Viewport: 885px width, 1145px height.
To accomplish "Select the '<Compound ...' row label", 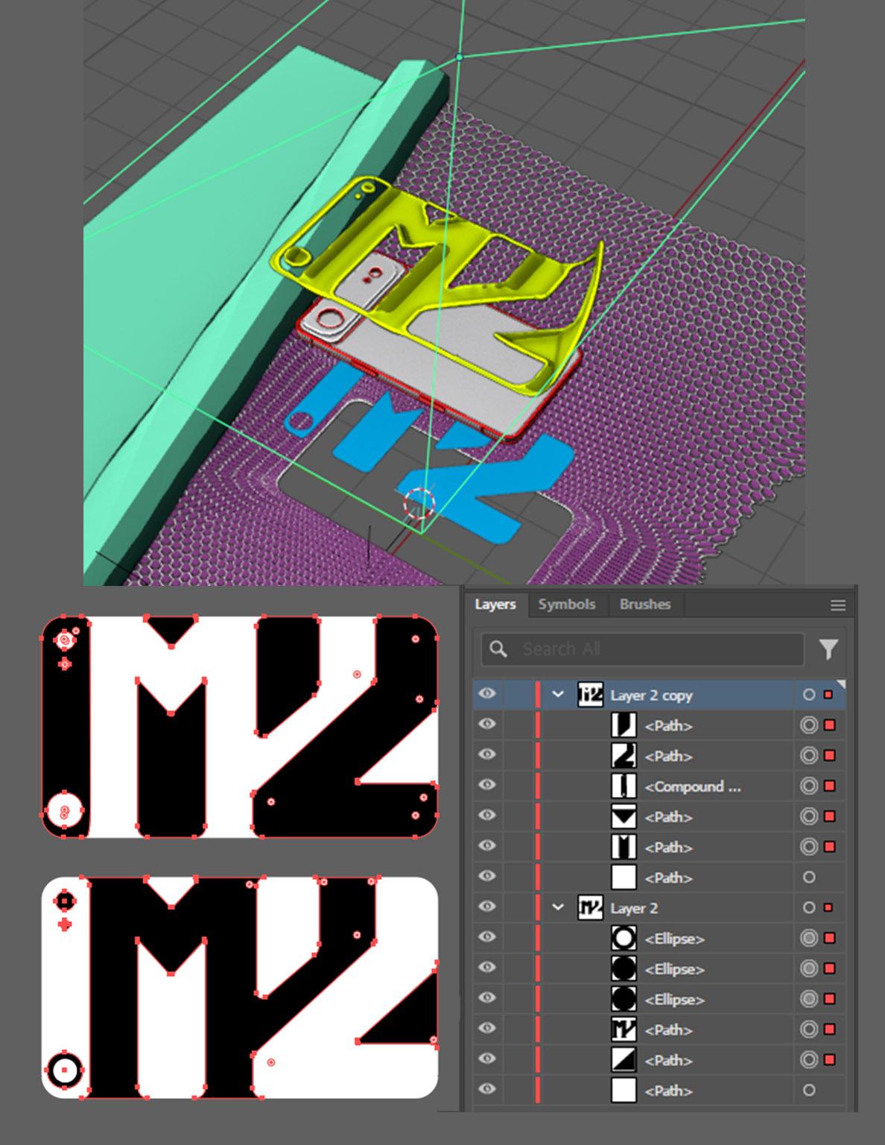I will 693,786.
